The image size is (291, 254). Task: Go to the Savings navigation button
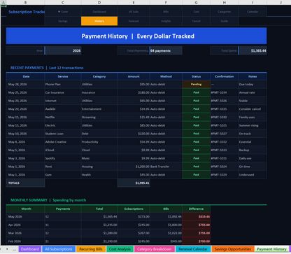tap(63, 21)
